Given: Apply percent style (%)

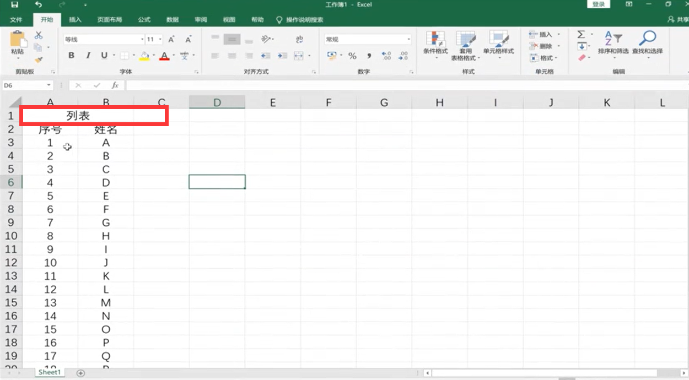Looking at the screenshot, I should pos(353,56).
